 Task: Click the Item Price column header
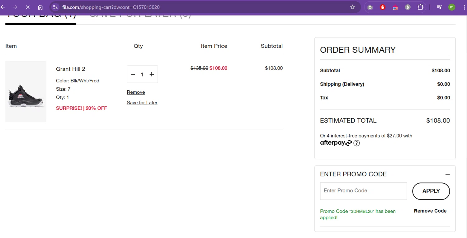[x=214, y=46]
